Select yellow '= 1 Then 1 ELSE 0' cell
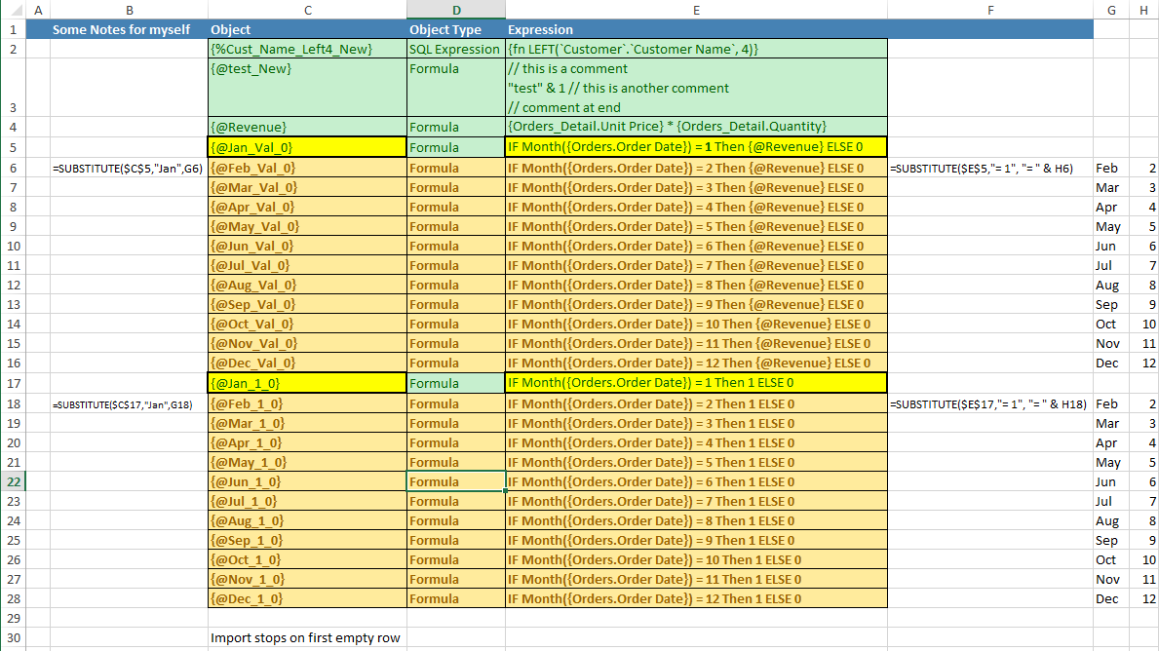The width and height of the screenshot is (1159, 651). pyautogui.click(x=696, y=384)
